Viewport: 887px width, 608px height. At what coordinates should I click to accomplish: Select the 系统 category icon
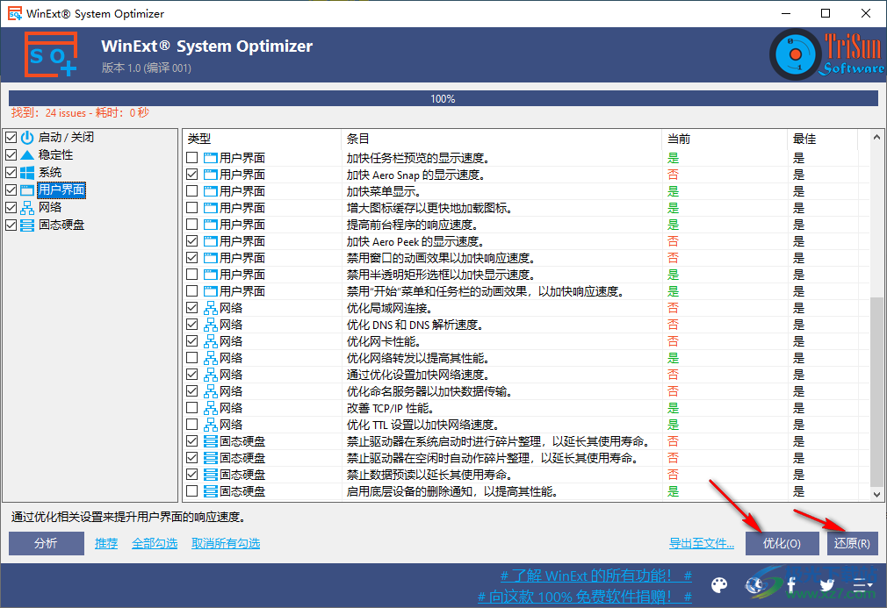[x=29, y=171]
